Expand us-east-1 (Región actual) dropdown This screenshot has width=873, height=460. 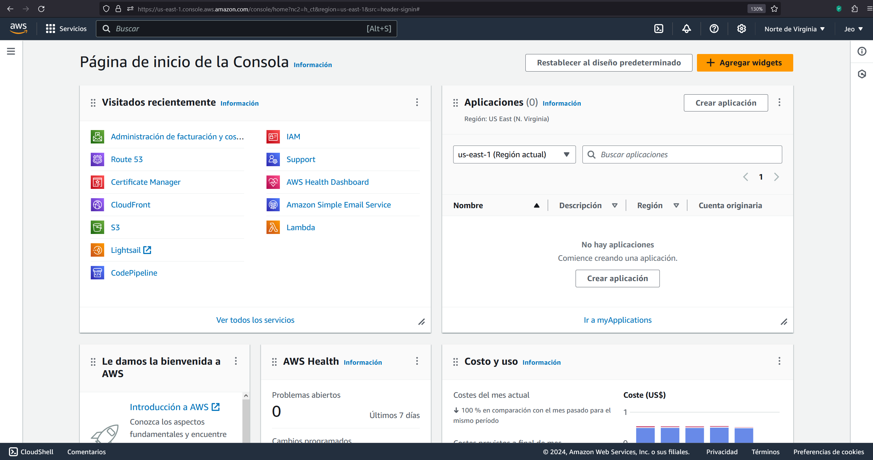[x=514, y=154]
